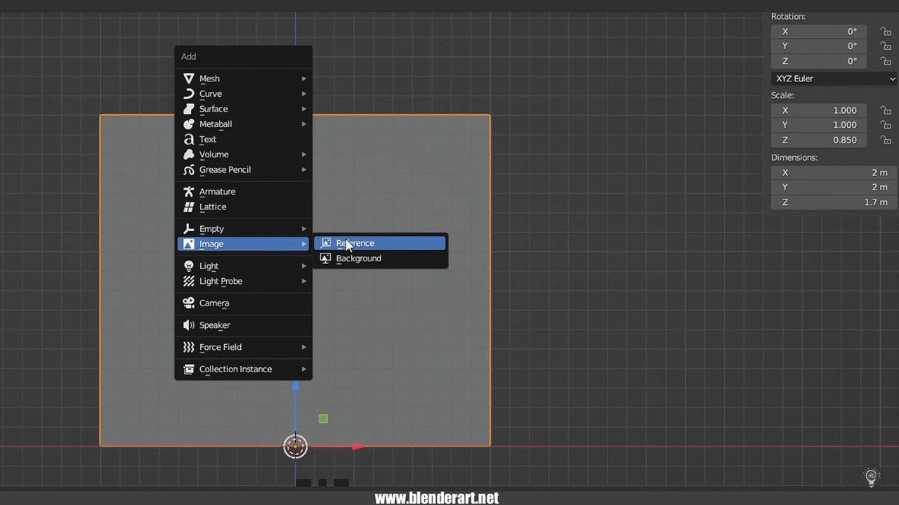Click the Image picture icon
The width and height of the screenshot is (899, 505).
(x=188, y=244)
